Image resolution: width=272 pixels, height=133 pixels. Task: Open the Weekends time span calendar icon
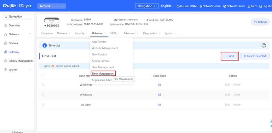click(159, 85)
